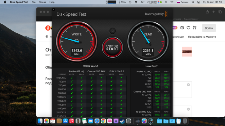Click the product thumbnail image on the page
Viewport: 225px width, 126px height.
click(187, 51)
